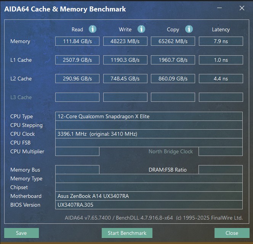Start the benchmark run
This screenshot has width=253, height=244.
tap(127, 233)
